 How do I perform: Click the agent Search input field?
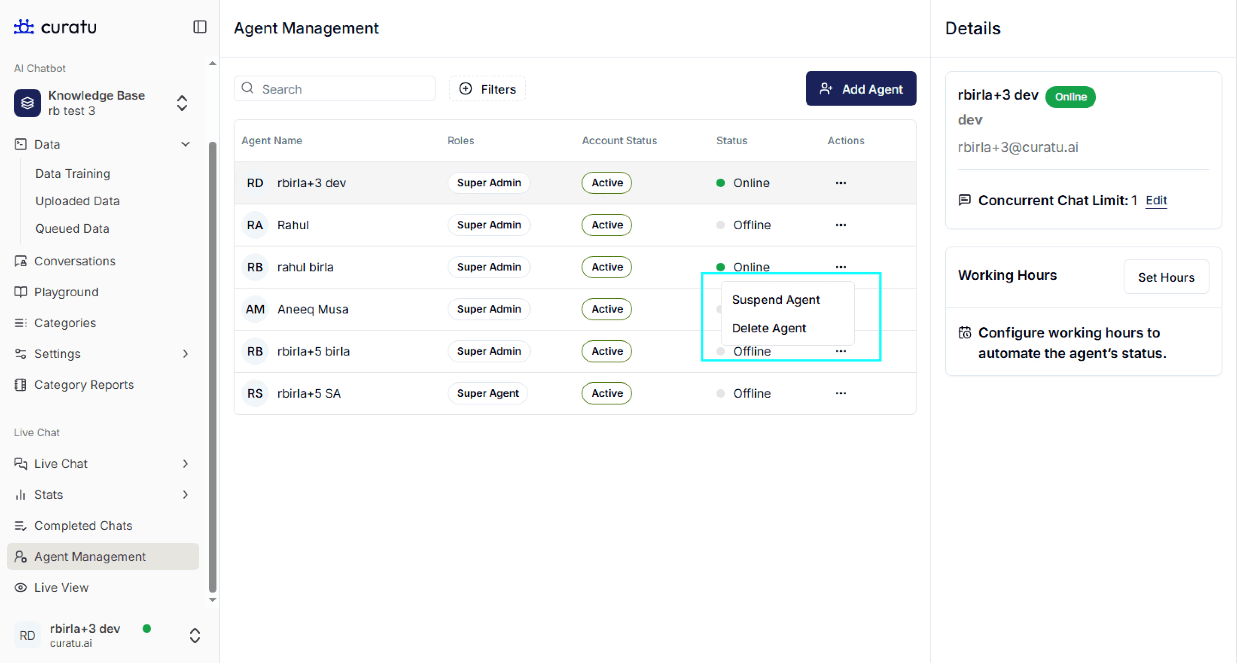tap(334, 88)
